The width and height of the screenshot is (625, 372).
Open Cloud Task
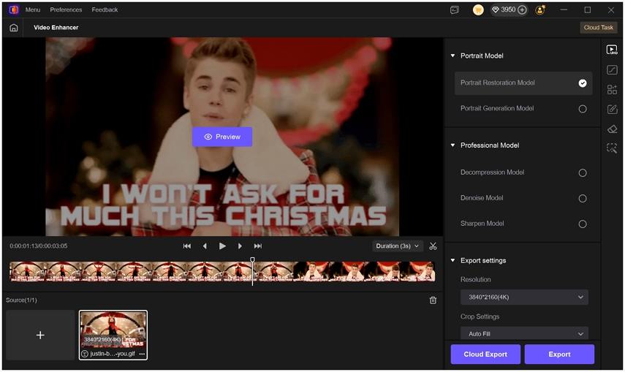(598, 28)
